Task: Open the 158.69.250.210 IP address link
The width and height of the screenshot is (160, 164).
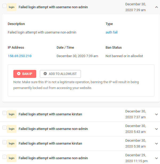Action: tap(20, 56)
